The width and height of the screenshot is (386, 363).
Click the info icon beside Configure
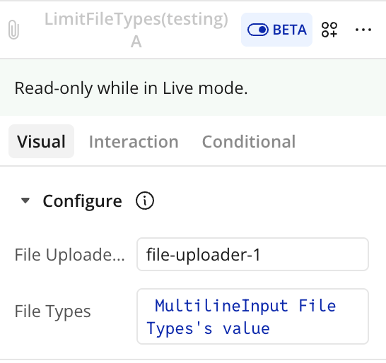(x=145, y=201)
